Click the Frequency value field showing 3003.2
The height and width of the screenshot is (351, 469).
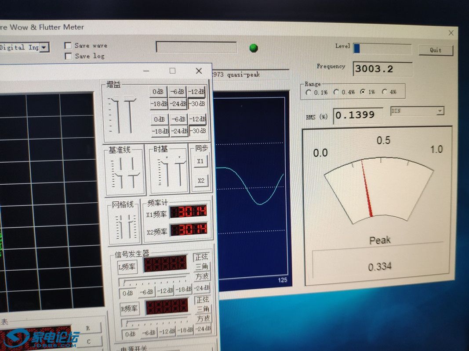[x=382, y=69]
